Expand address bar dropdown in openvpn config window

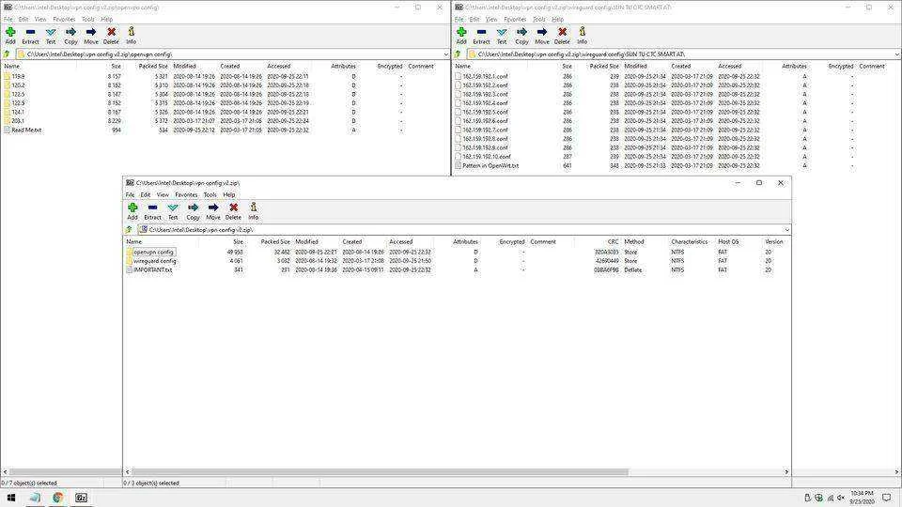[x=445, y=54]
